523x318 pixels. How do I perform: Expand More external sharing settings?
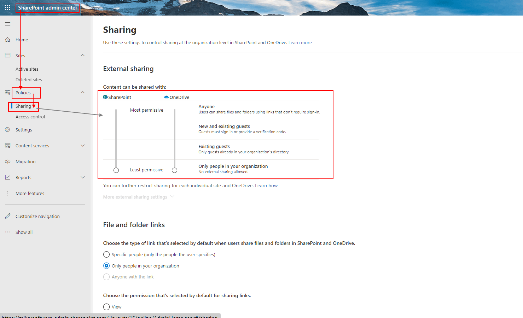(x=139, y=197)
